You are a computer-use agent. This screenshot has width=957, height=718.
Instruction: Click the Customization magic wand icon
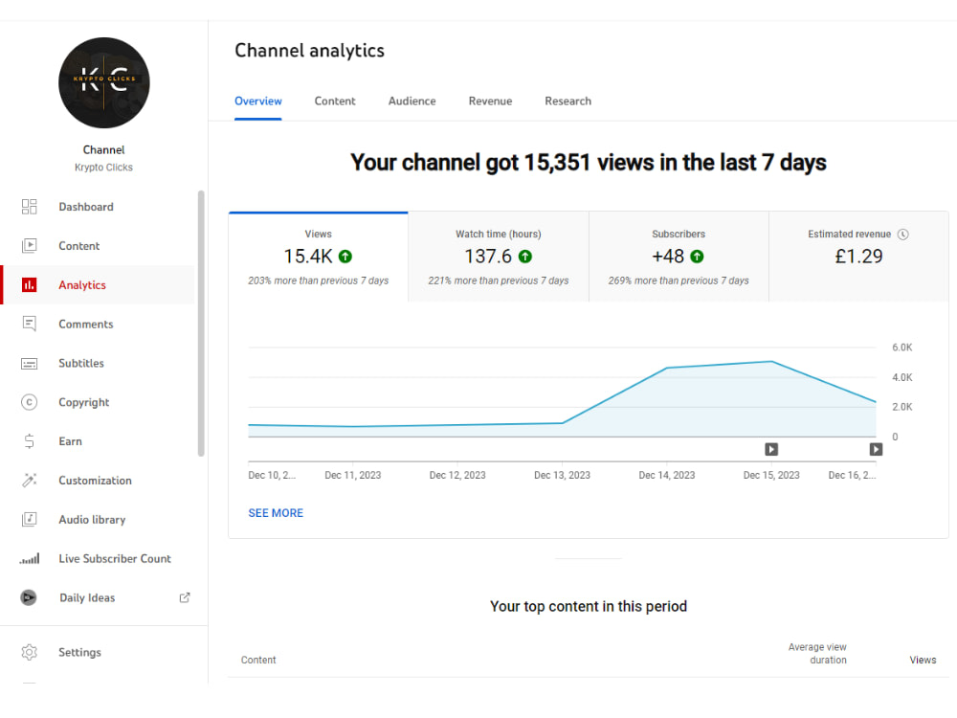(x=30, y=481)
